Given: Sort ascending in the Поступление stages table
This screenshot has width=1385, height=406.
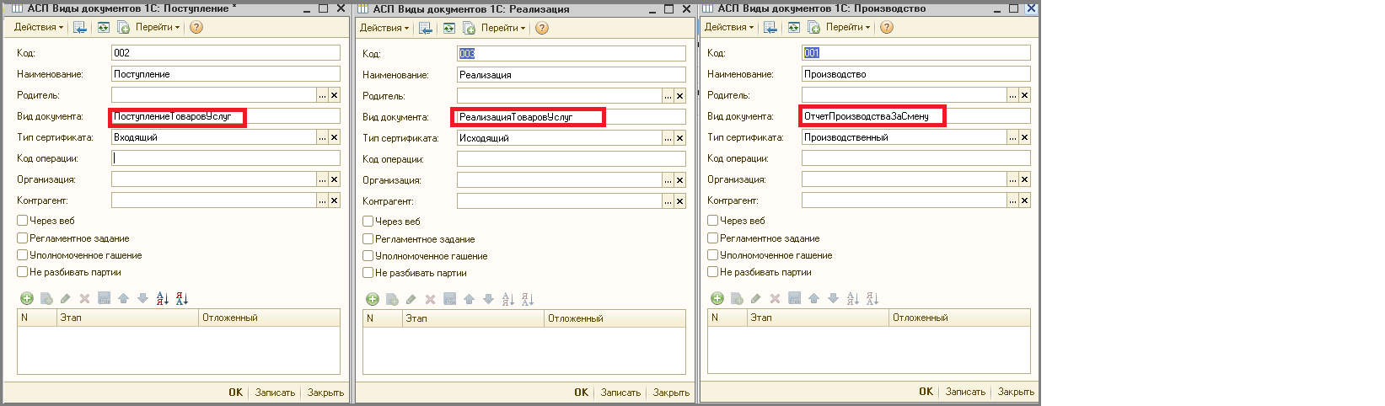Looking at the screenshot, I should click(163, 298).
